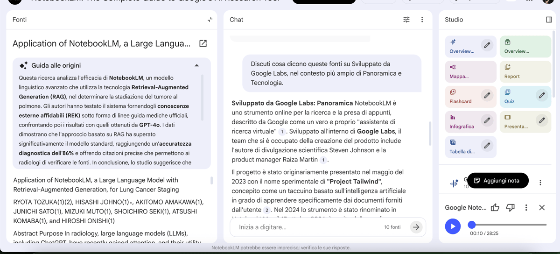Toggle the Studio side panel
Image resolution: width=560 pixels, height=254 pixels.
click(549, 20)
